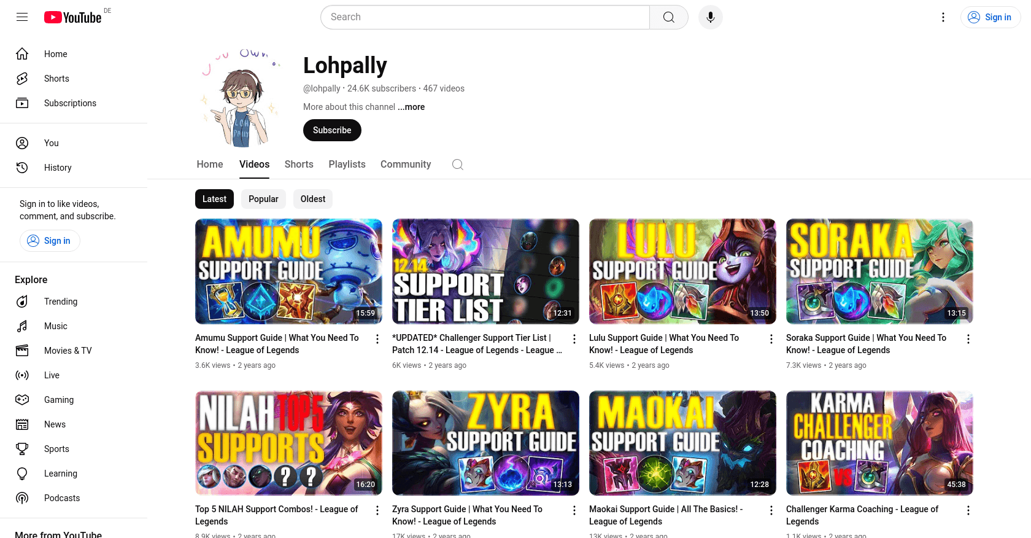Click Sign in at top right

tap(990, 17)
